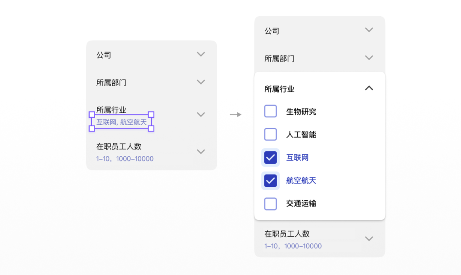The height and width of the screenshot is (275, 461).
Task: Click the top-left selection resize handle
Action: coord(92,114)
